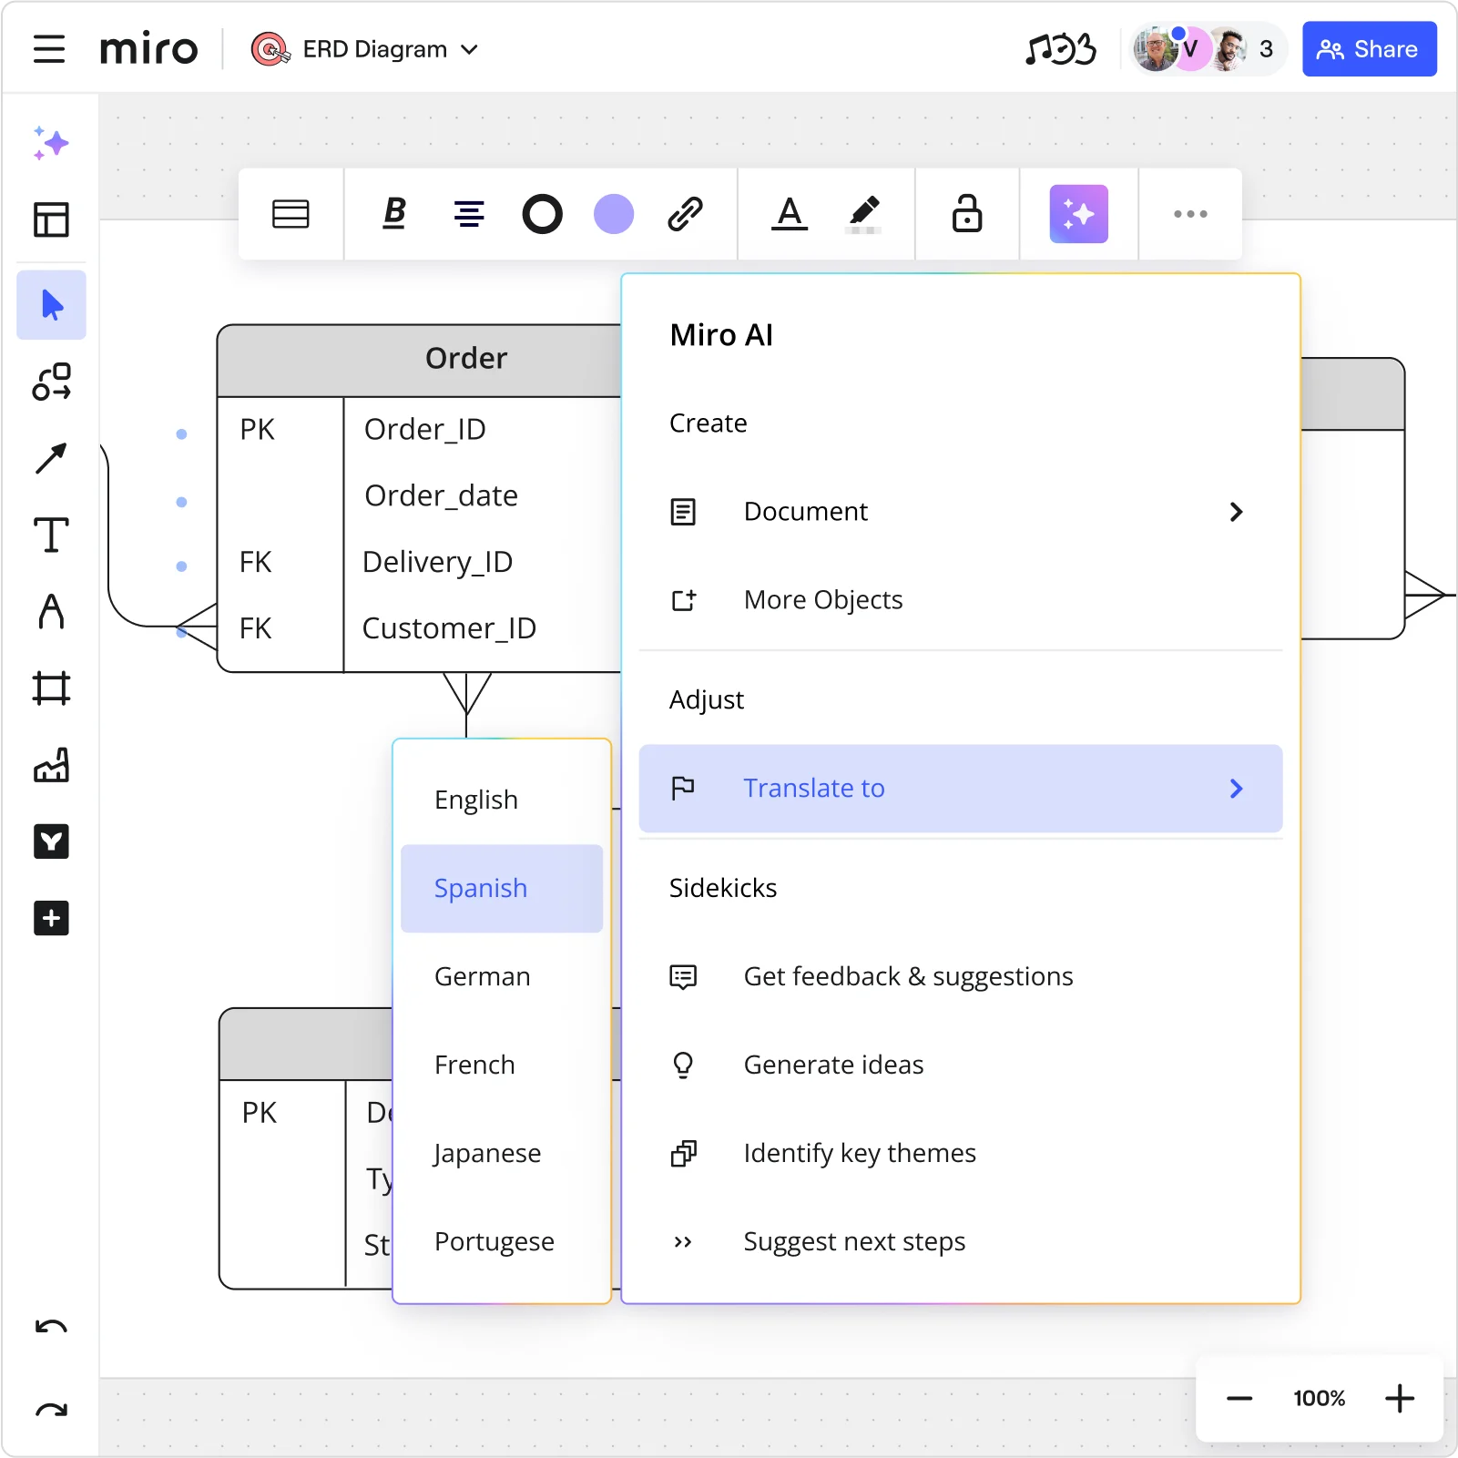Open the Templates tool

point(51,219)
